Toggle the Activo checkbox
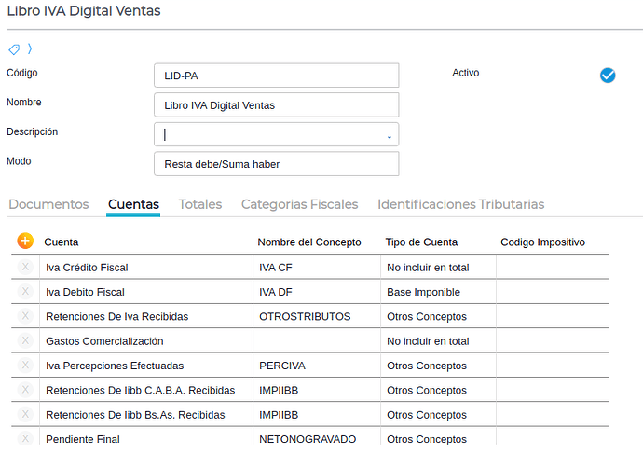643x456 pixels. tap(608, 76)
